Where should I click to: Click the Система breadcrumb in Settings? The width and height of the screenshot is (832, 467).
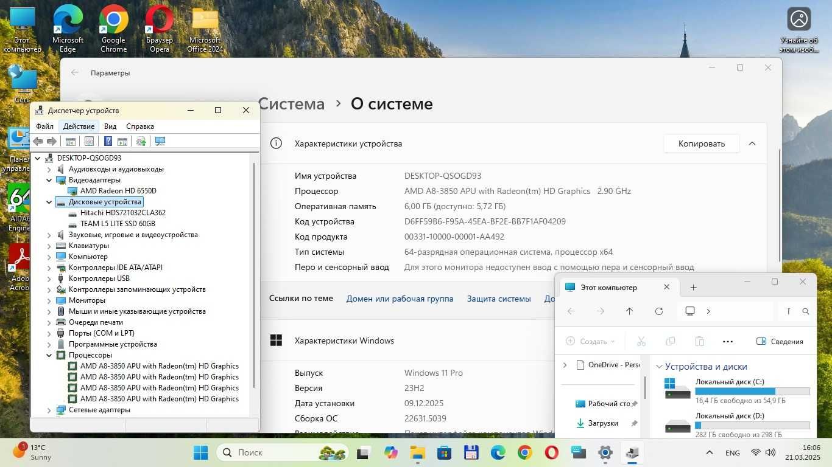[291, 104]
